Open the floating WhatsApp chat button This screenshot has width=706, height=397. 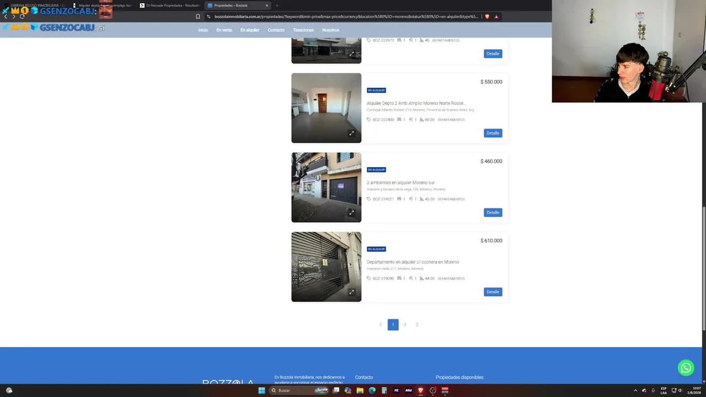(x=686, y=368)
